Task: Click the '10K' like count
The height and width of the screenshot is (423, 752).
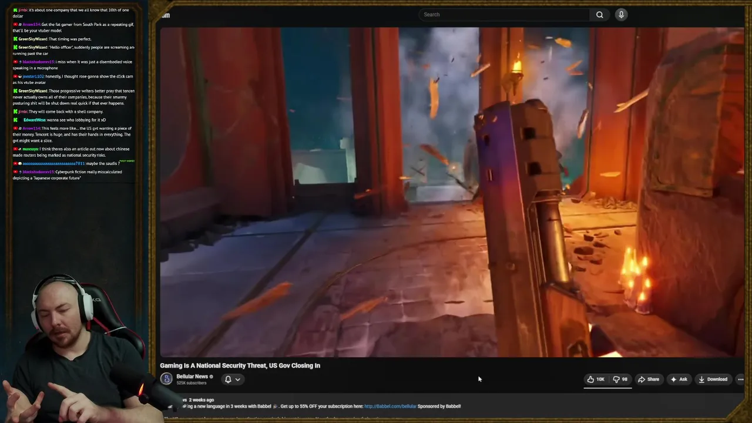Action: point(600,380)
